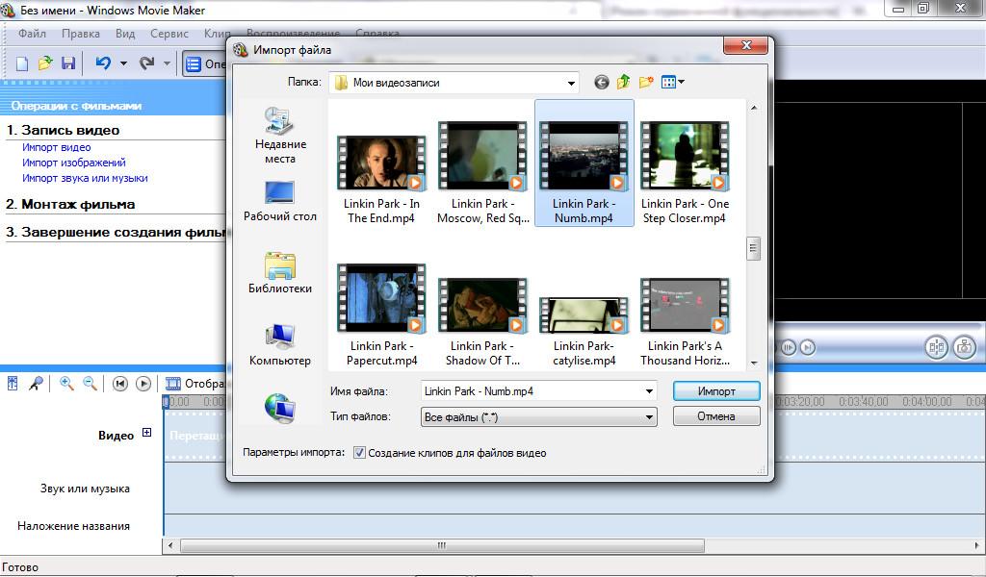Collapse the 1. Запись видео section

tap(63, 131)
